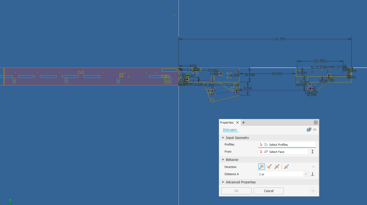Collapse the Input Geometry section

click(x=223, y=138)
